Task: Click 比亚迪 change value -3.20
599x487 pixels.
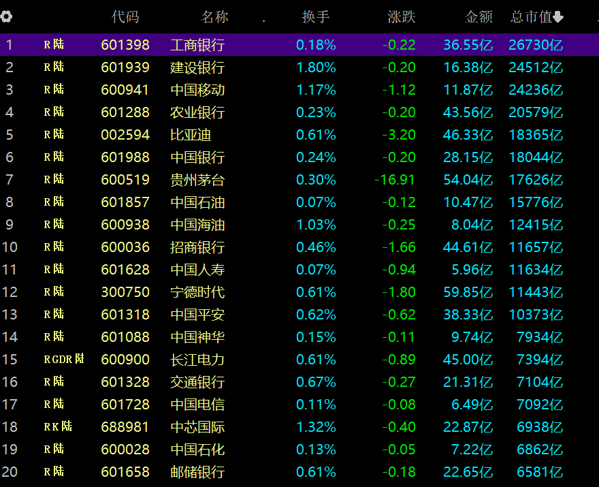Action: pyautogui.click(x=399, y=135)
